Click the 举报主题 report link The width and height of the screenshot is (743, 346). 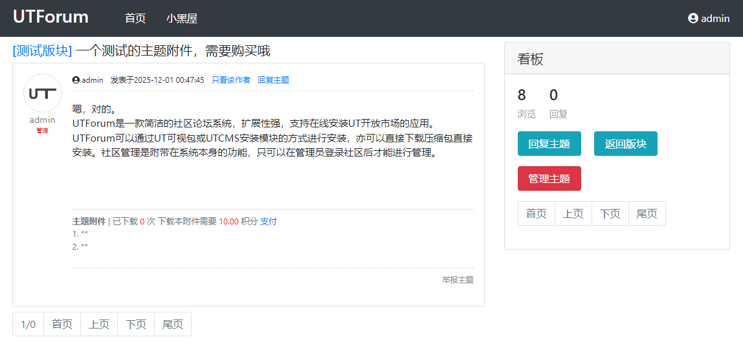(x=458, y=280)
